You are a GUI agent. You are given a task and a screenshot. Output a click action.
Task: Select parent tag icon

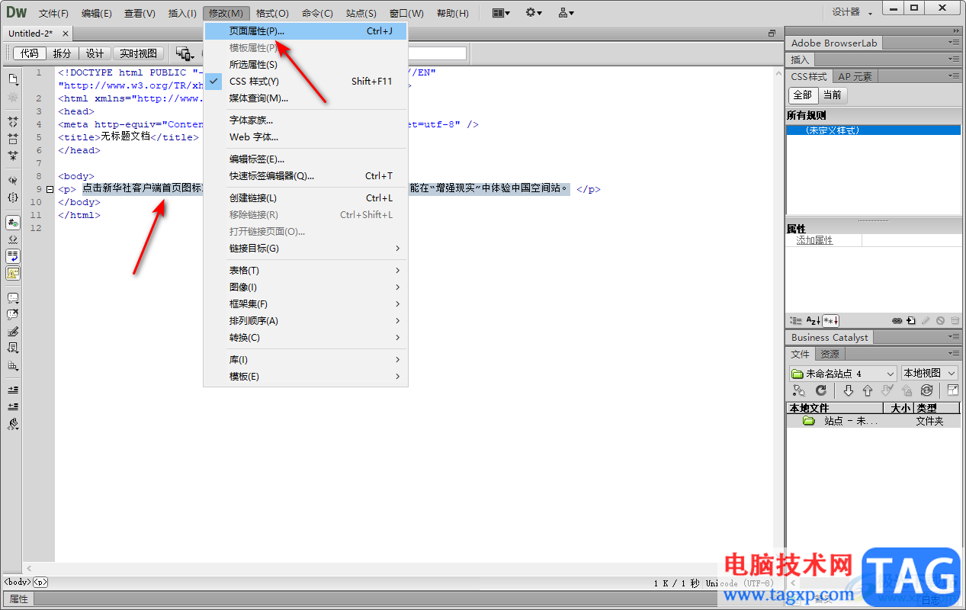tap(13, 181)
